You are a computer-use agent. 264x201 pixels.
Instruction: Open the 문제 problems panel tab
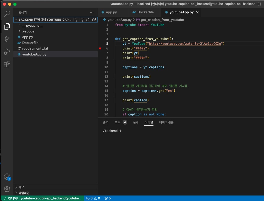pos(136,122)
